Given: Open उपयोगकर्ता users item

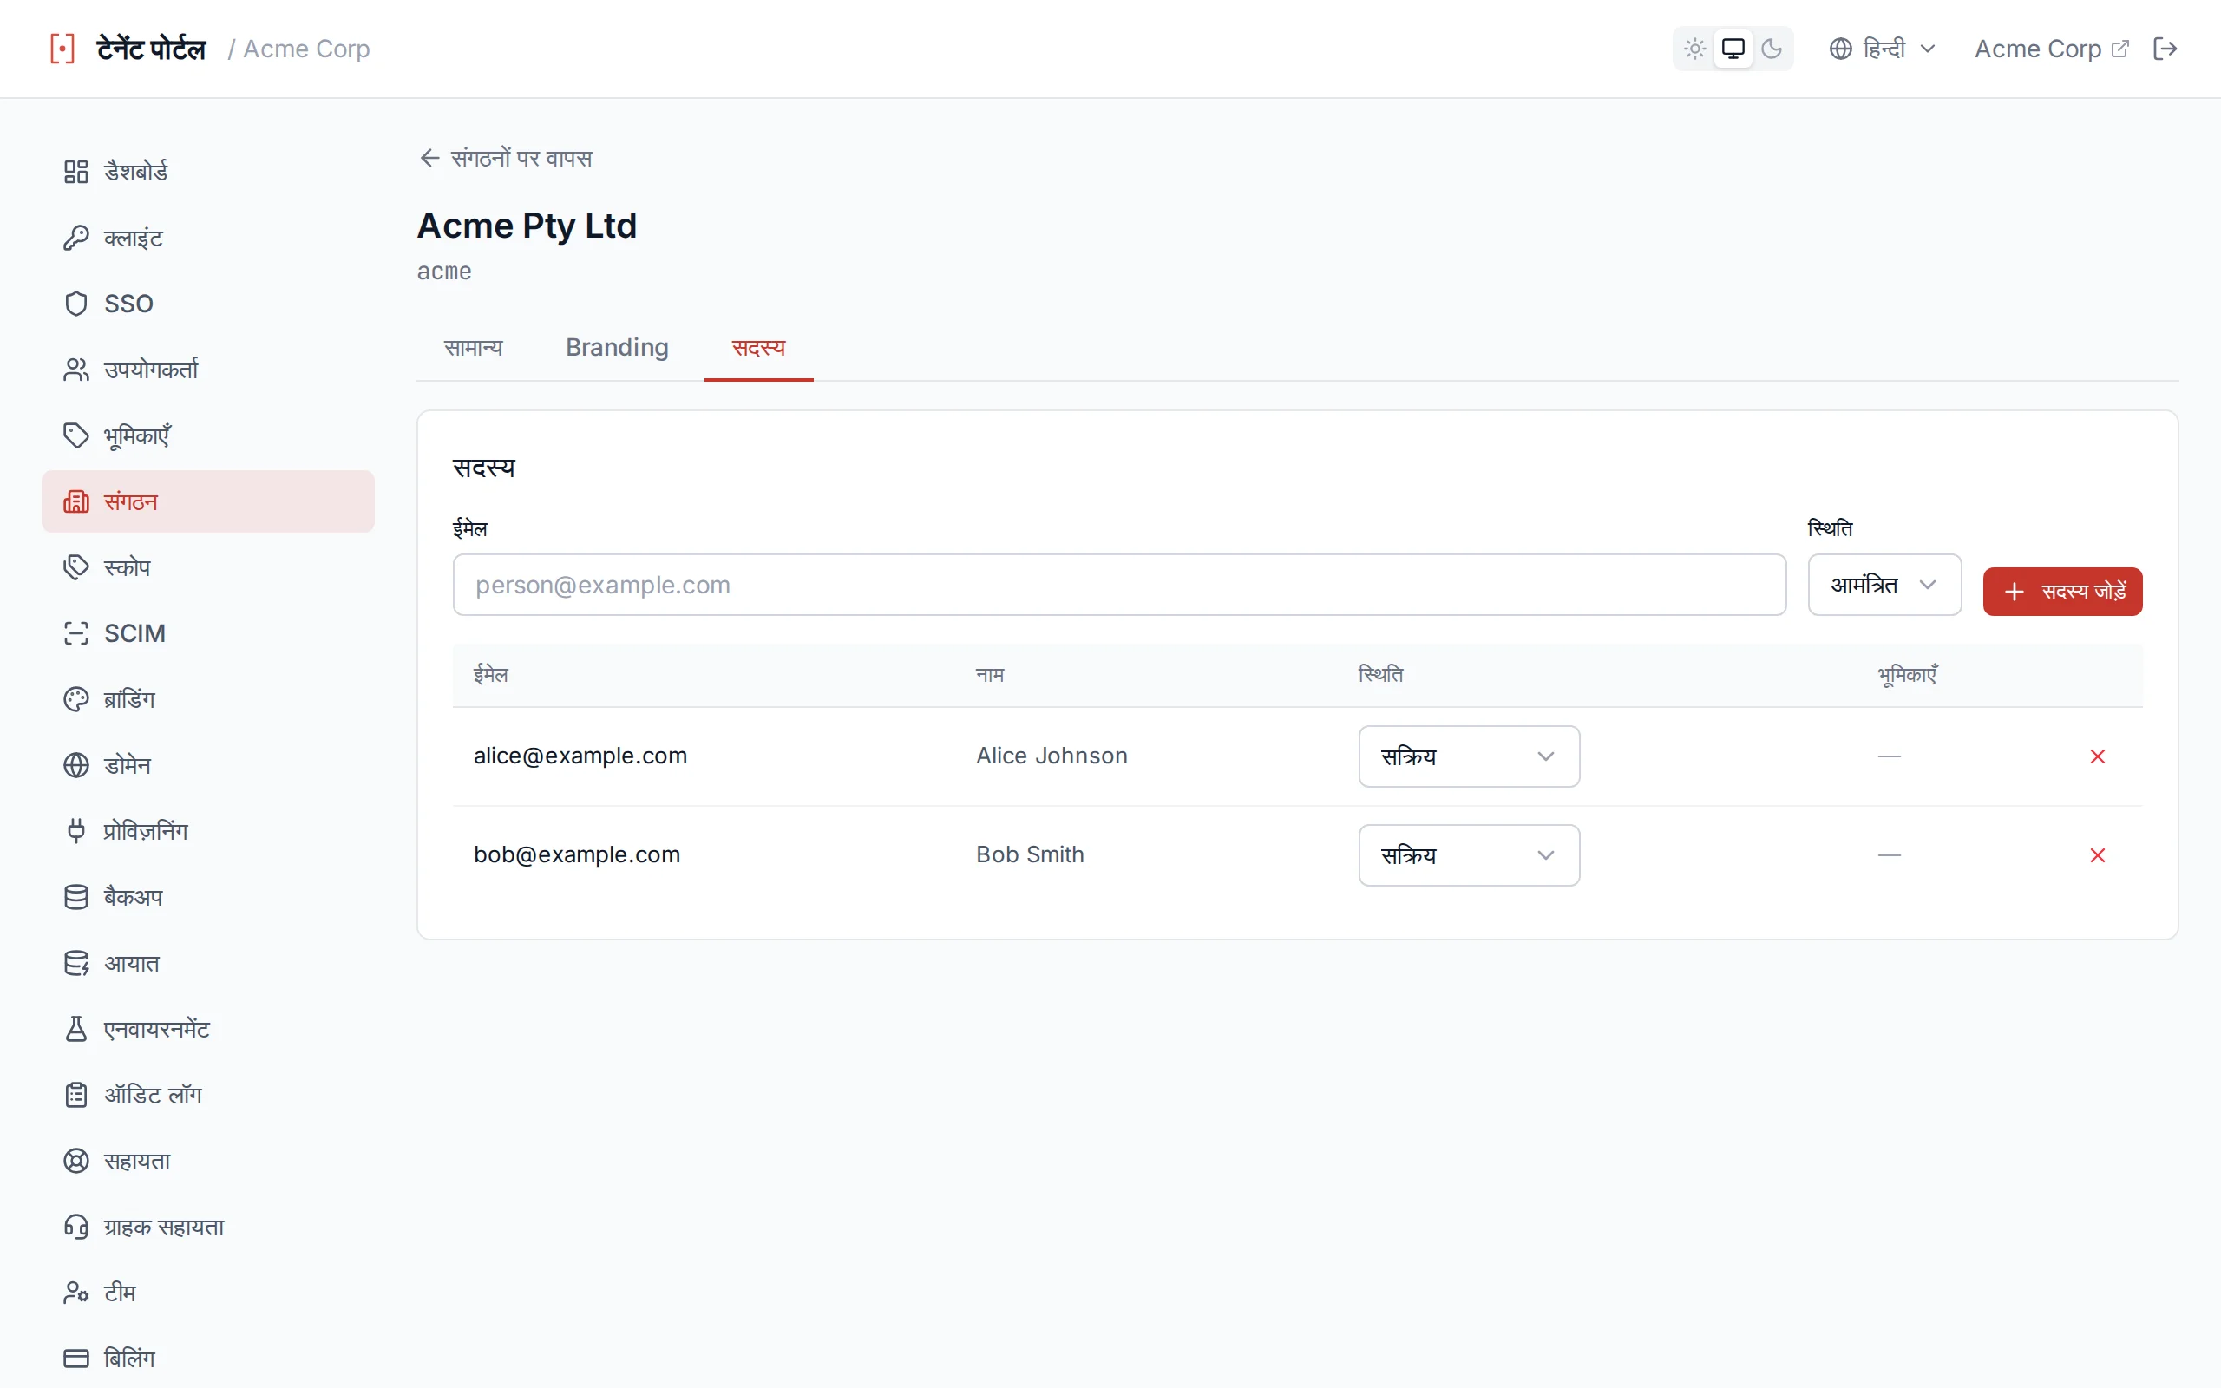Looking at the screenshot, I should [x=207, y=370].
